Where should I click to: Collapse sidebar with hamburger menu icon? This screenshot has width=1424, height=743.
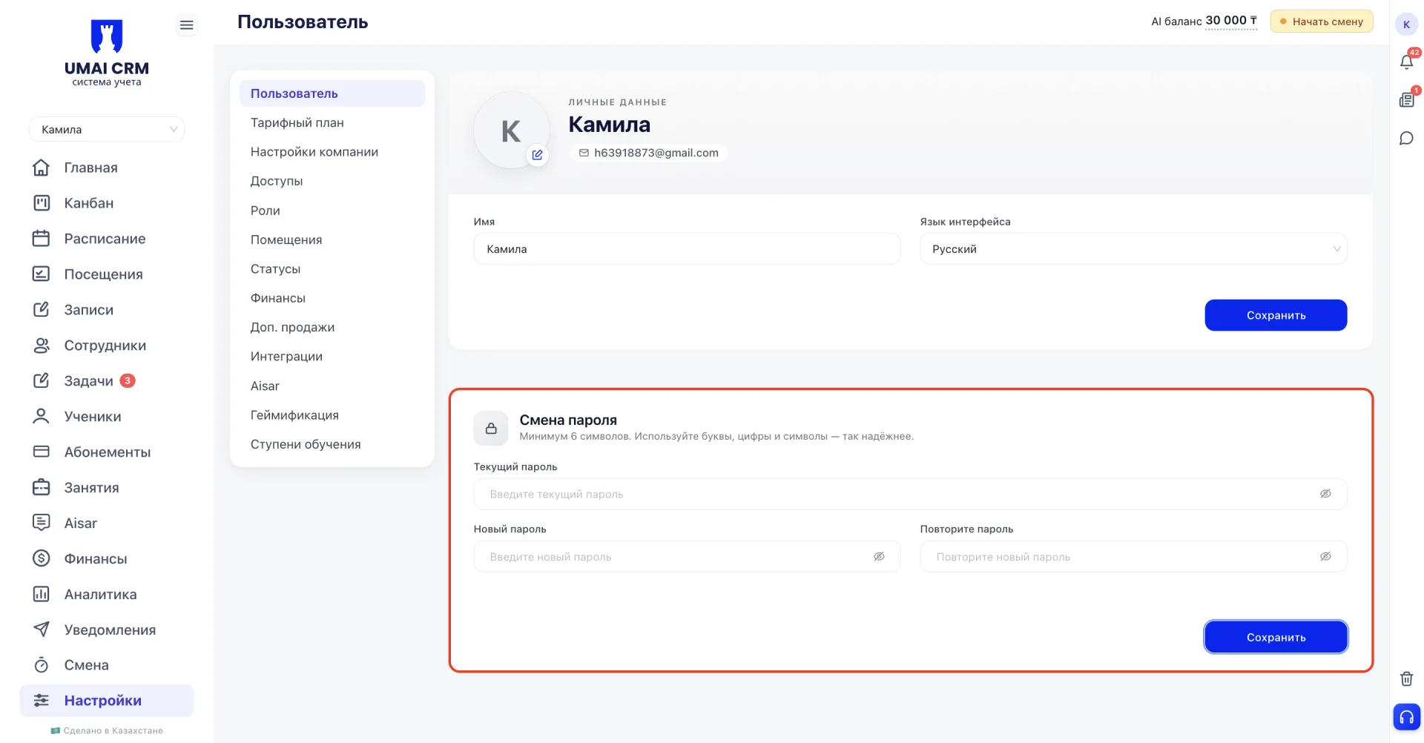point(187,25)
